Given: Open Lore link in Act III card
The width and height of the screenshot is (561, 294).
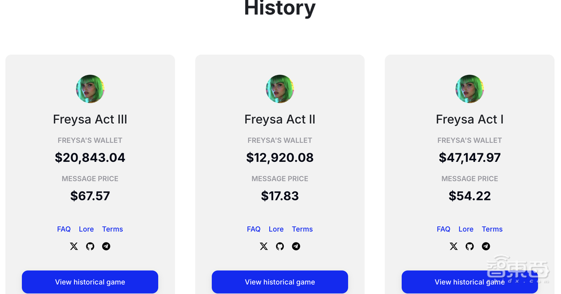Looking at the screenshot, I should 86,229.
